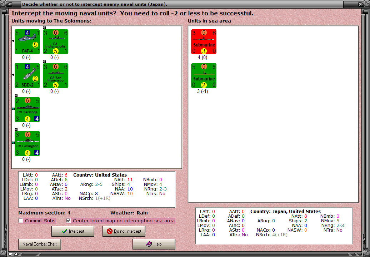Enable the Commit Subs checkbox

[21, 221]
